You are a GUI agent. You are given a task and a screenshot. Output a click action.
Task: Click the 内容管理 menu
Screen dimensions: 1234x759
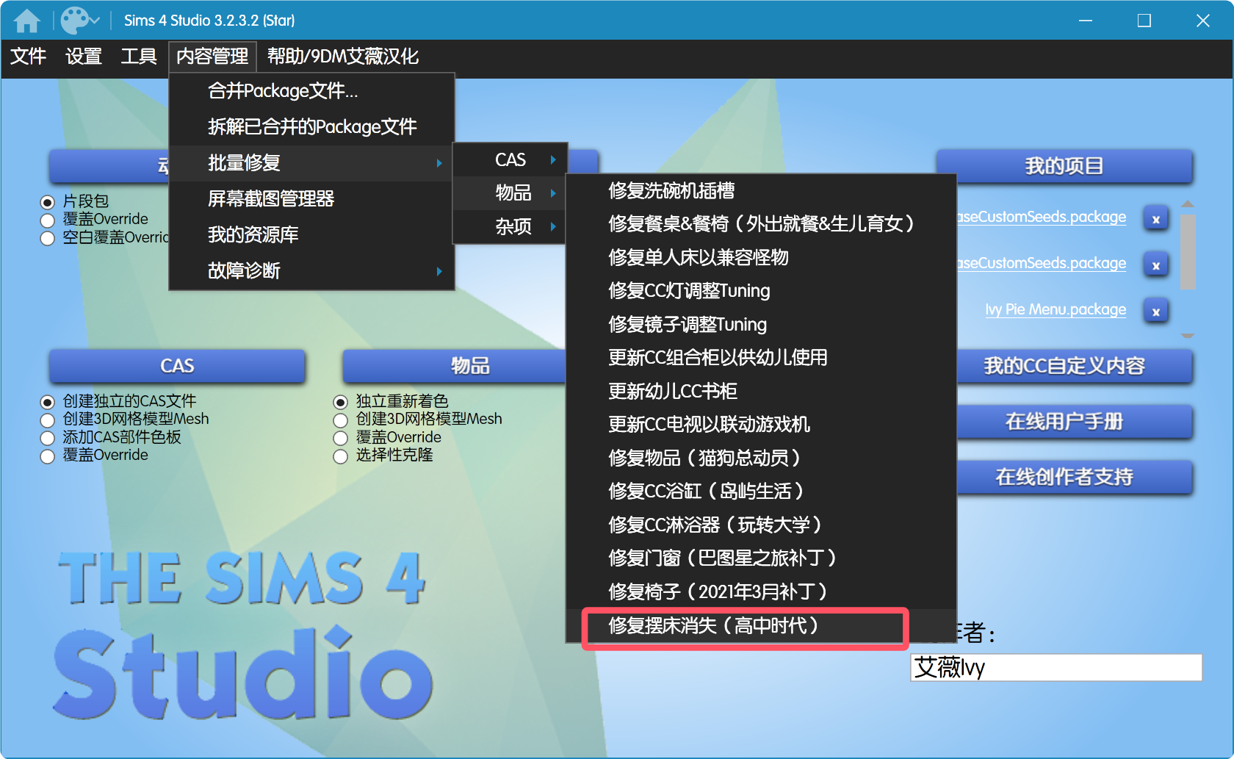click(212, 57)
